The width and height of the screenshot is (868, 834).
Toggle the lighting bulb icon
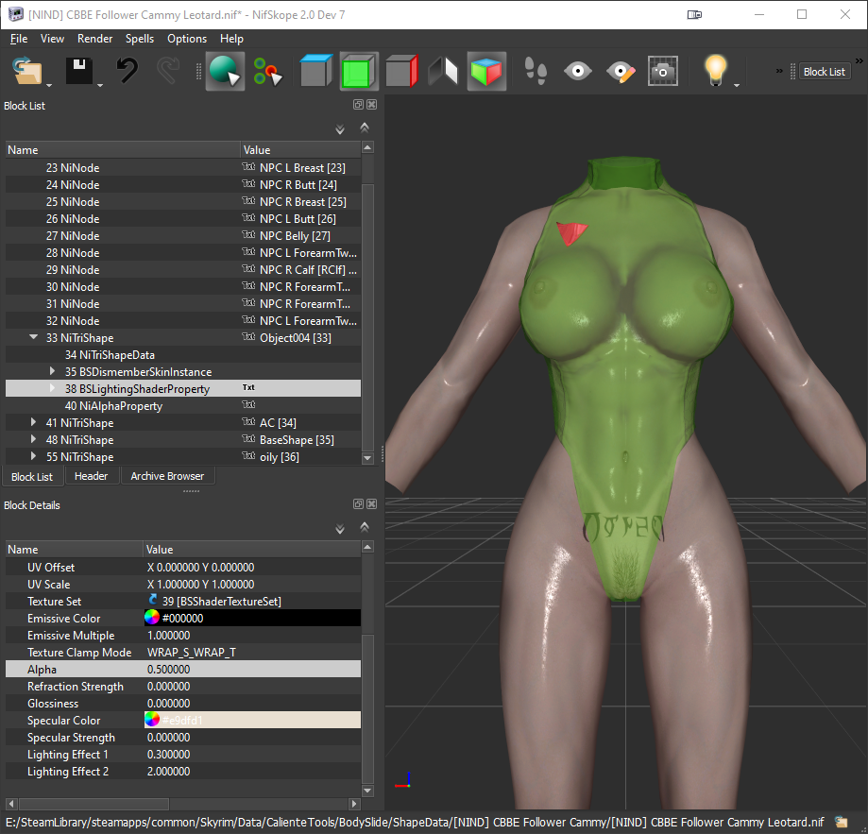pyautogui.click(x=715, y=70)
